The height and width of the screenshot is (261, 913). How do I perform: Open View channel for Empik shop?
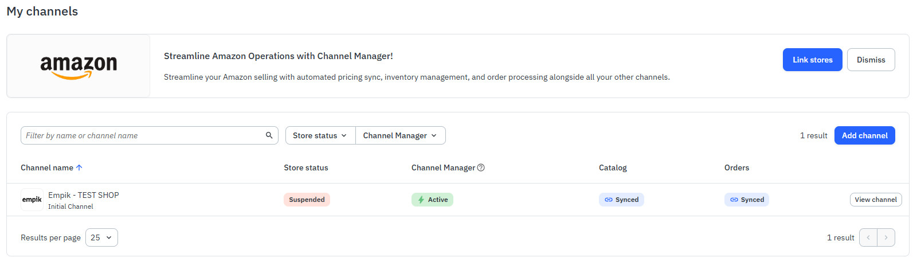point(875,200)
